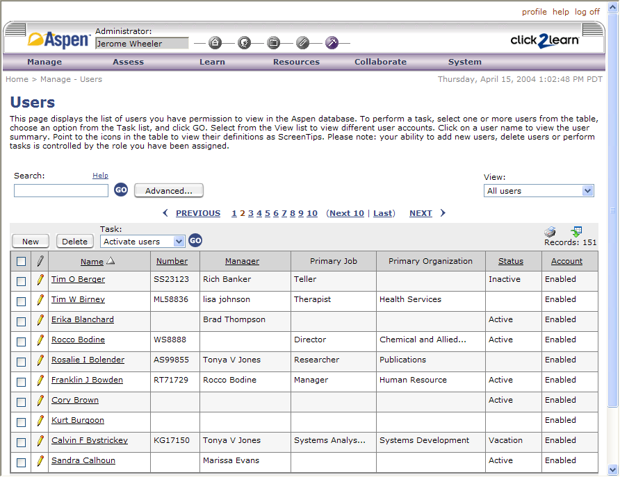Open Erika Blanchard's user summary link

(x=83, y=320)
